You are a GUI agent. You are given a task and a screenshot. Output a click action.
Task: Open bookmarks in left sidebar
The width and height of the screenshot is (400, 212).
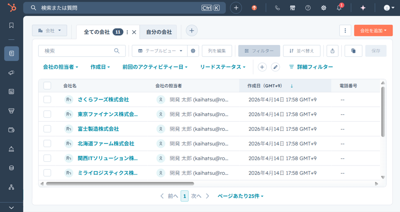click(11, 25)
